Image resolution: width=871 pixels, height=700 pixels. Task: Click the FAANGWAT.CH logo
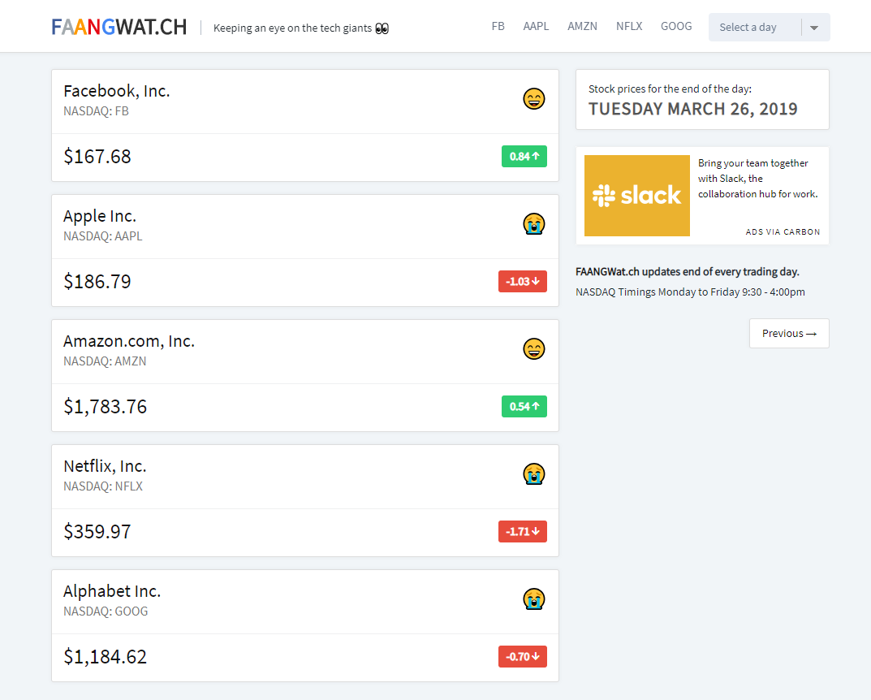click(119, 28)
